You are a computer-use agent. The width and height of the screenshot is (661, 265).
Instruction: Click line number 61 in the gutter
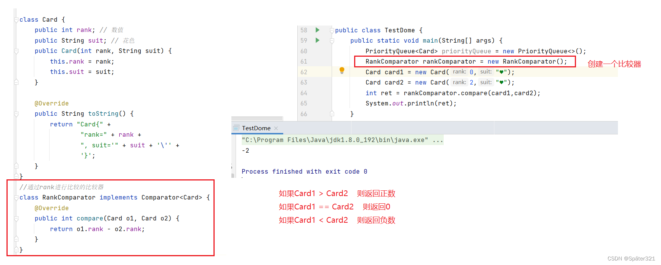pyautogui.click(x=304, y=61)
